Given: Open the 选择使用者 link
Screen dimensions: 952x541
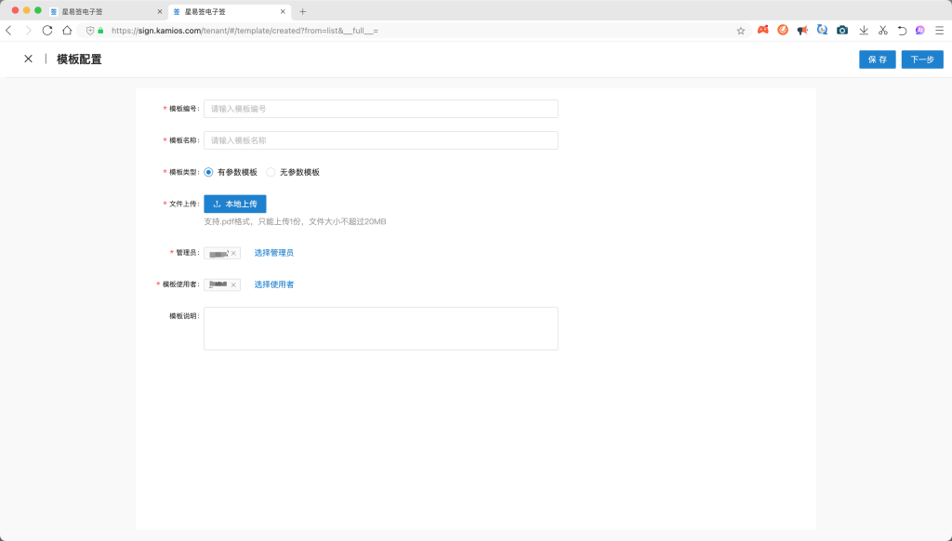Looking at the screenshot, I should pyautogui.click(x=274, y=284).
